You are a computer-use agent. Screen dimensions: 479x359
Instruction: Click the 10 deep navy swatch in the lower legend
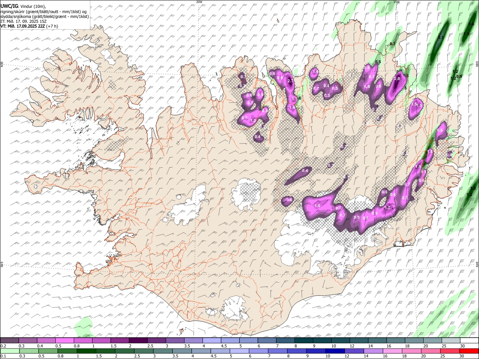(335, 351)
